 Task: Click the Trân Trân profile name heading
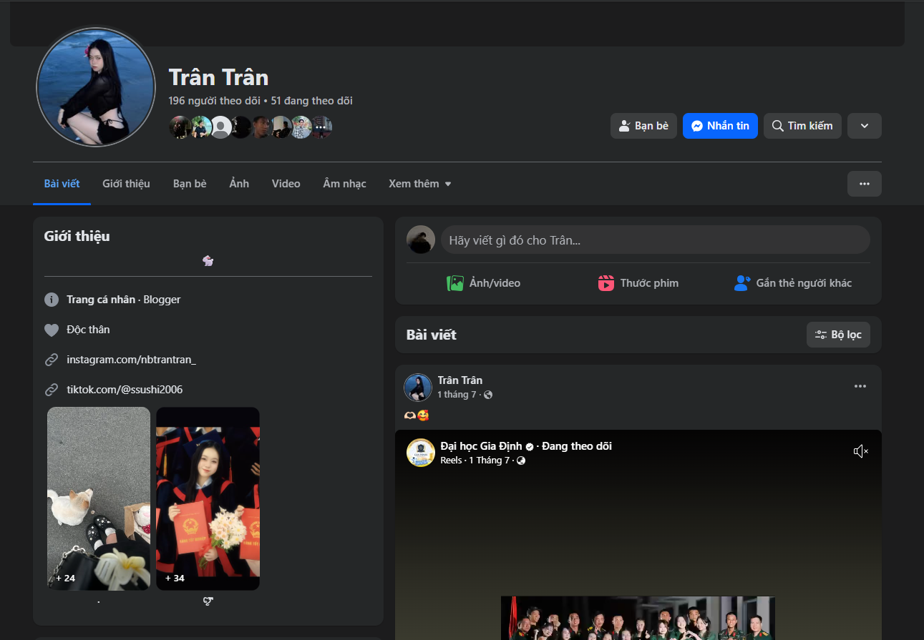click(218, 77)
